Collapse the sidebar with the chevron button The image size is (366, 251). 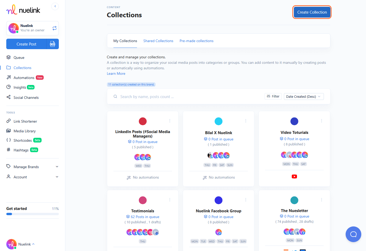(x=55, y=6)
